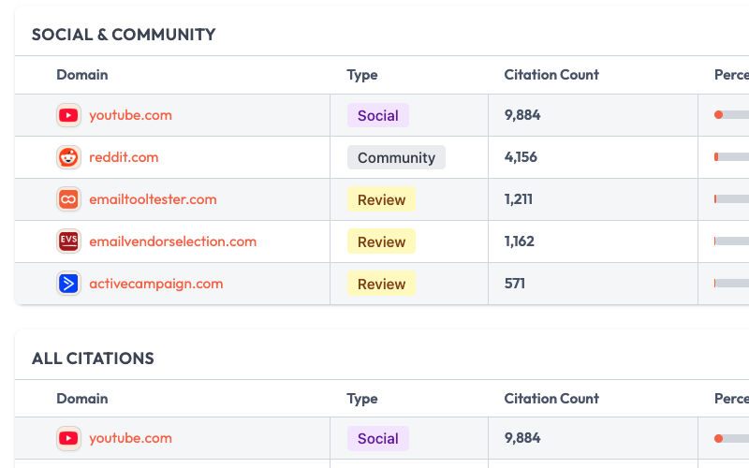Click the 1,162 citation count cell
The height and width of the screenshot is (468, 749).
(x=520, y=241)
